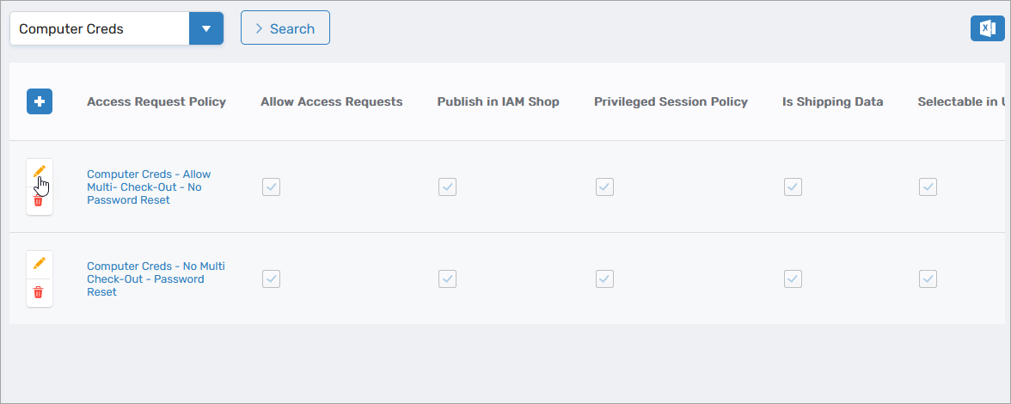This screenshot has height=404, width=1011.
Task: Click the Publish in IAM Shop header
Action: pyautogui.click(x=498, y=101)
